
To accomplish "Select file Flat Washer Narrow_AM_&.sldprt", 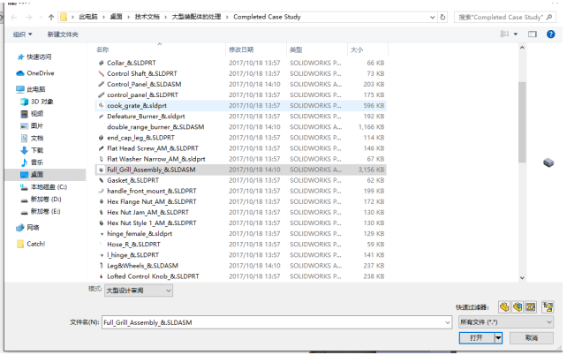I will pos(155,159).
